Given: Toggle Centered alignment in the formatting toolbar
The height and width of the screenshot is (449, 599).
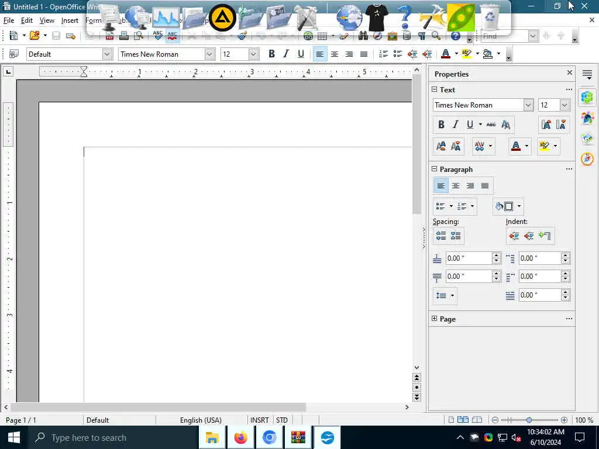Looking at the screenshot, I should click(x=334, y=54).
